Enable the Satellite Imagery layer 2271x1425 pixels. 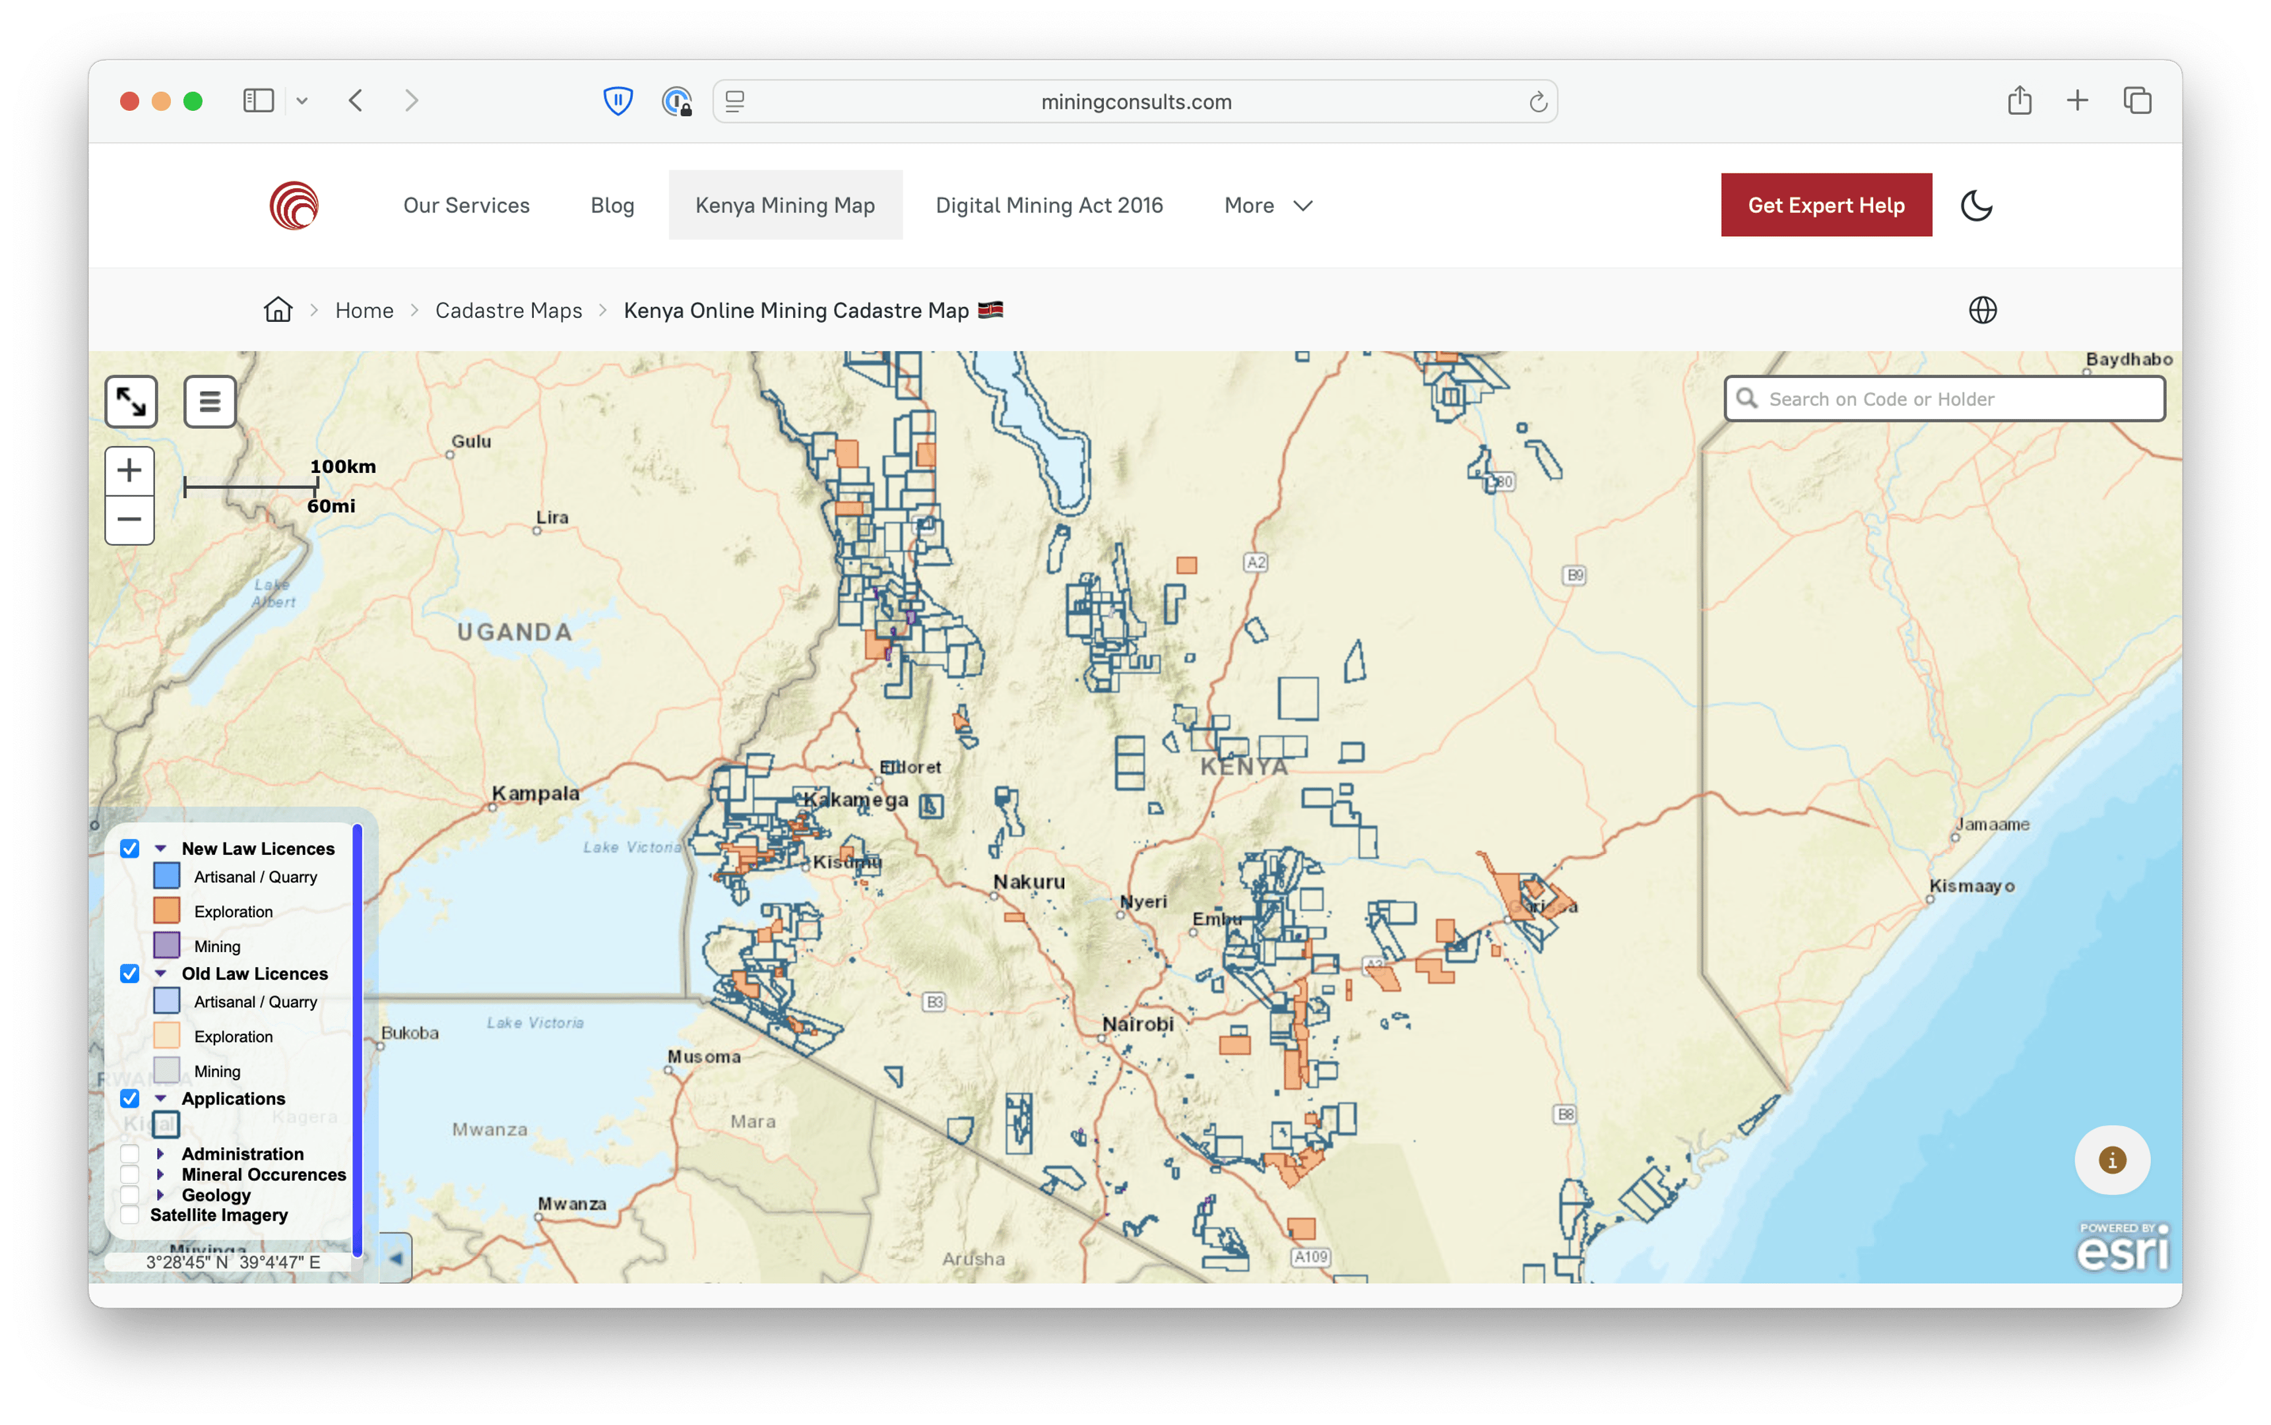pyautogui.click(x=130, y=1215)
